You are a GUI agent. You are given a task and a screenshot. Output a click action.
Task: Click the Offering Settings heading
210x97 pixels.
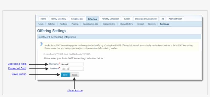pyautogui.click(x=52, y=31)
